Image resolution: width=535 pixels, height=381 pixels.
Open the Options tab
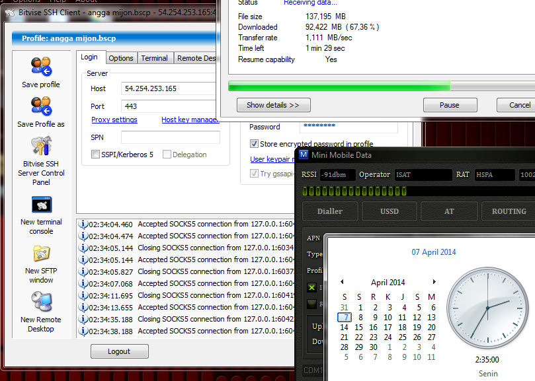click(x=121, y=57)
